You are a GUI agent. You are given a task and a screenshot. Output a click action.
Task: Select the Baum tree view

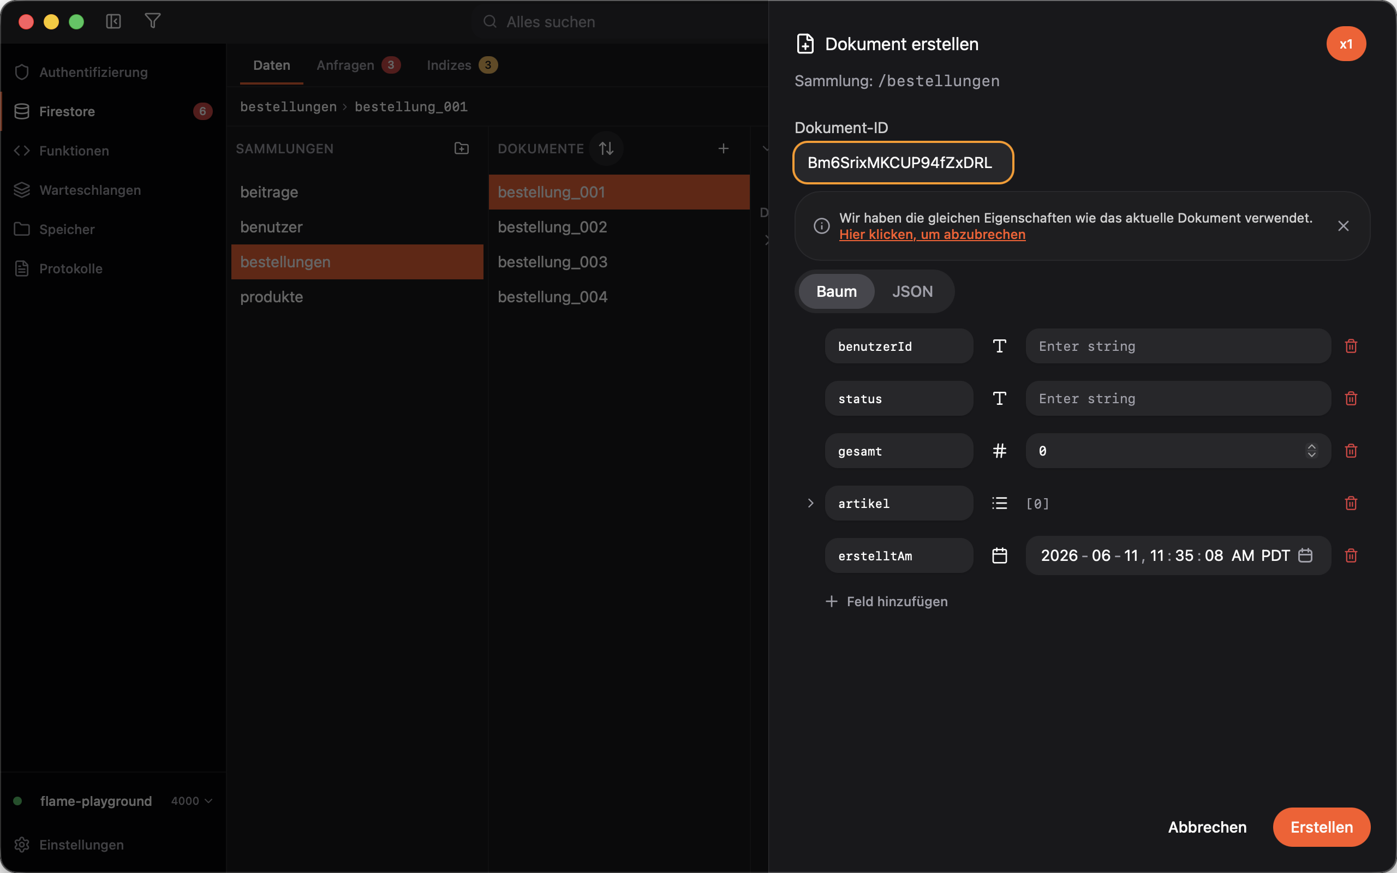pos(837,291)
